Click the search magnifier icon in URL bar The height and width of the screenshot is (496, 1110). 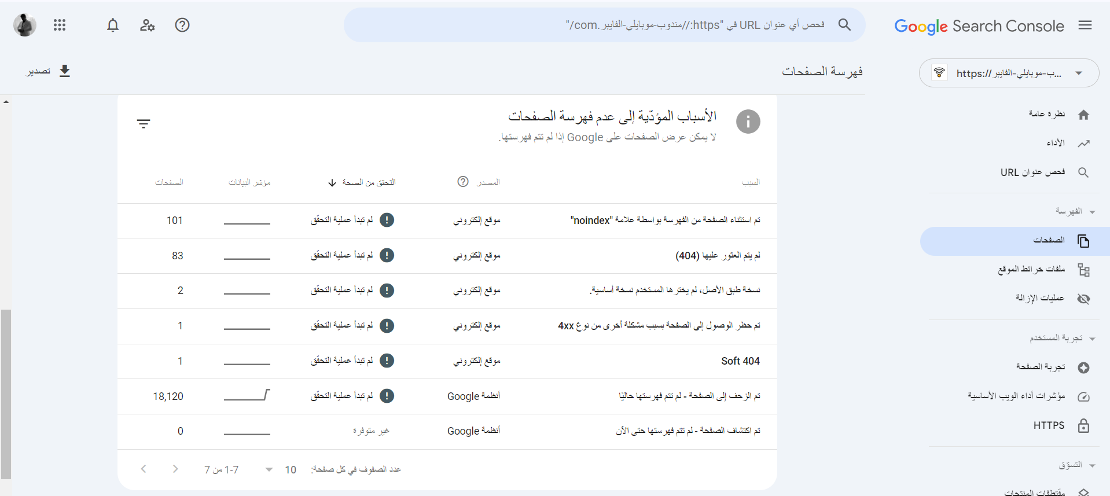coord(844,25)
